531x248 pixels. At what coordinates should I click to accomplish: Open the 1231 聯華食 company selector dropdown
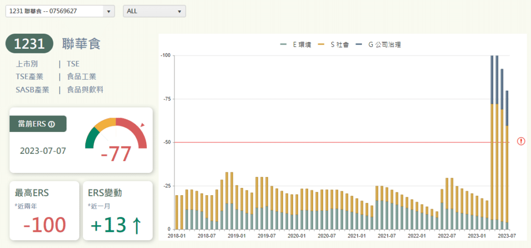click(x=60, y=11)
